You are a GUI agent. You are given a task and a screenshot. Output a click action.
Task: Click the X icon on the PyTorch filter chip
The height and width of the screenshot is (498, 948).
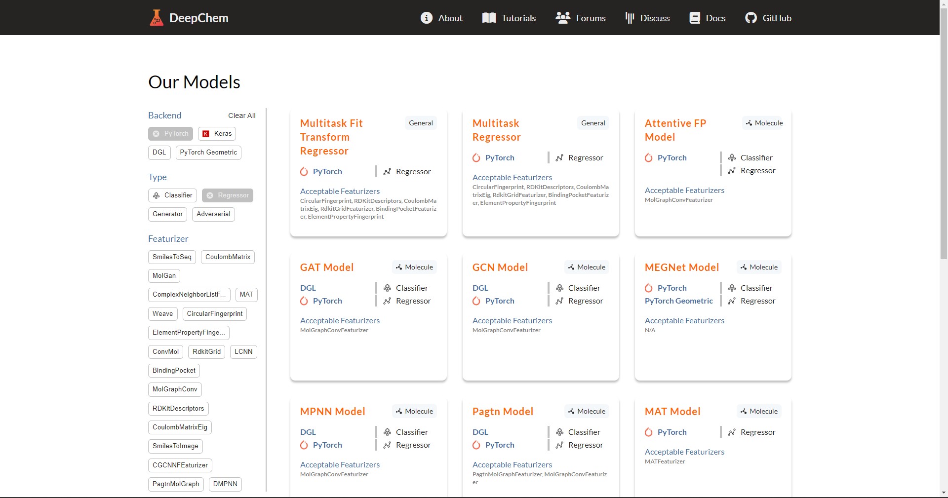tap(156, 134)
